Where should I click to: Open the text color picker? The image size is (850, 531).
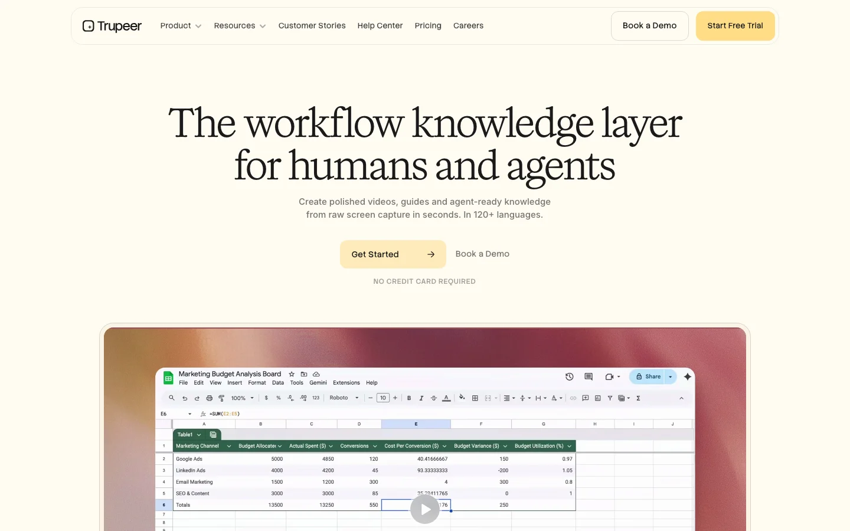coord(446,398)
